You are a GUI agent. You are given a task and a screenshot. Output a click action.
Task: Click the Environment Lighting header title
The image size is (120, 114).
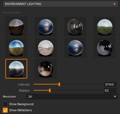coord(23,4)
